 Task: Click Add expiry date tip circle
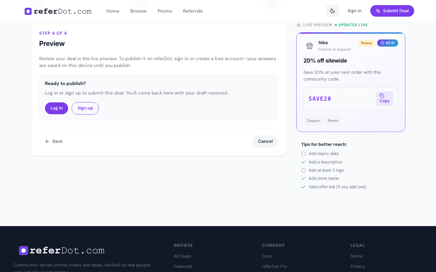tap(303, 154)
